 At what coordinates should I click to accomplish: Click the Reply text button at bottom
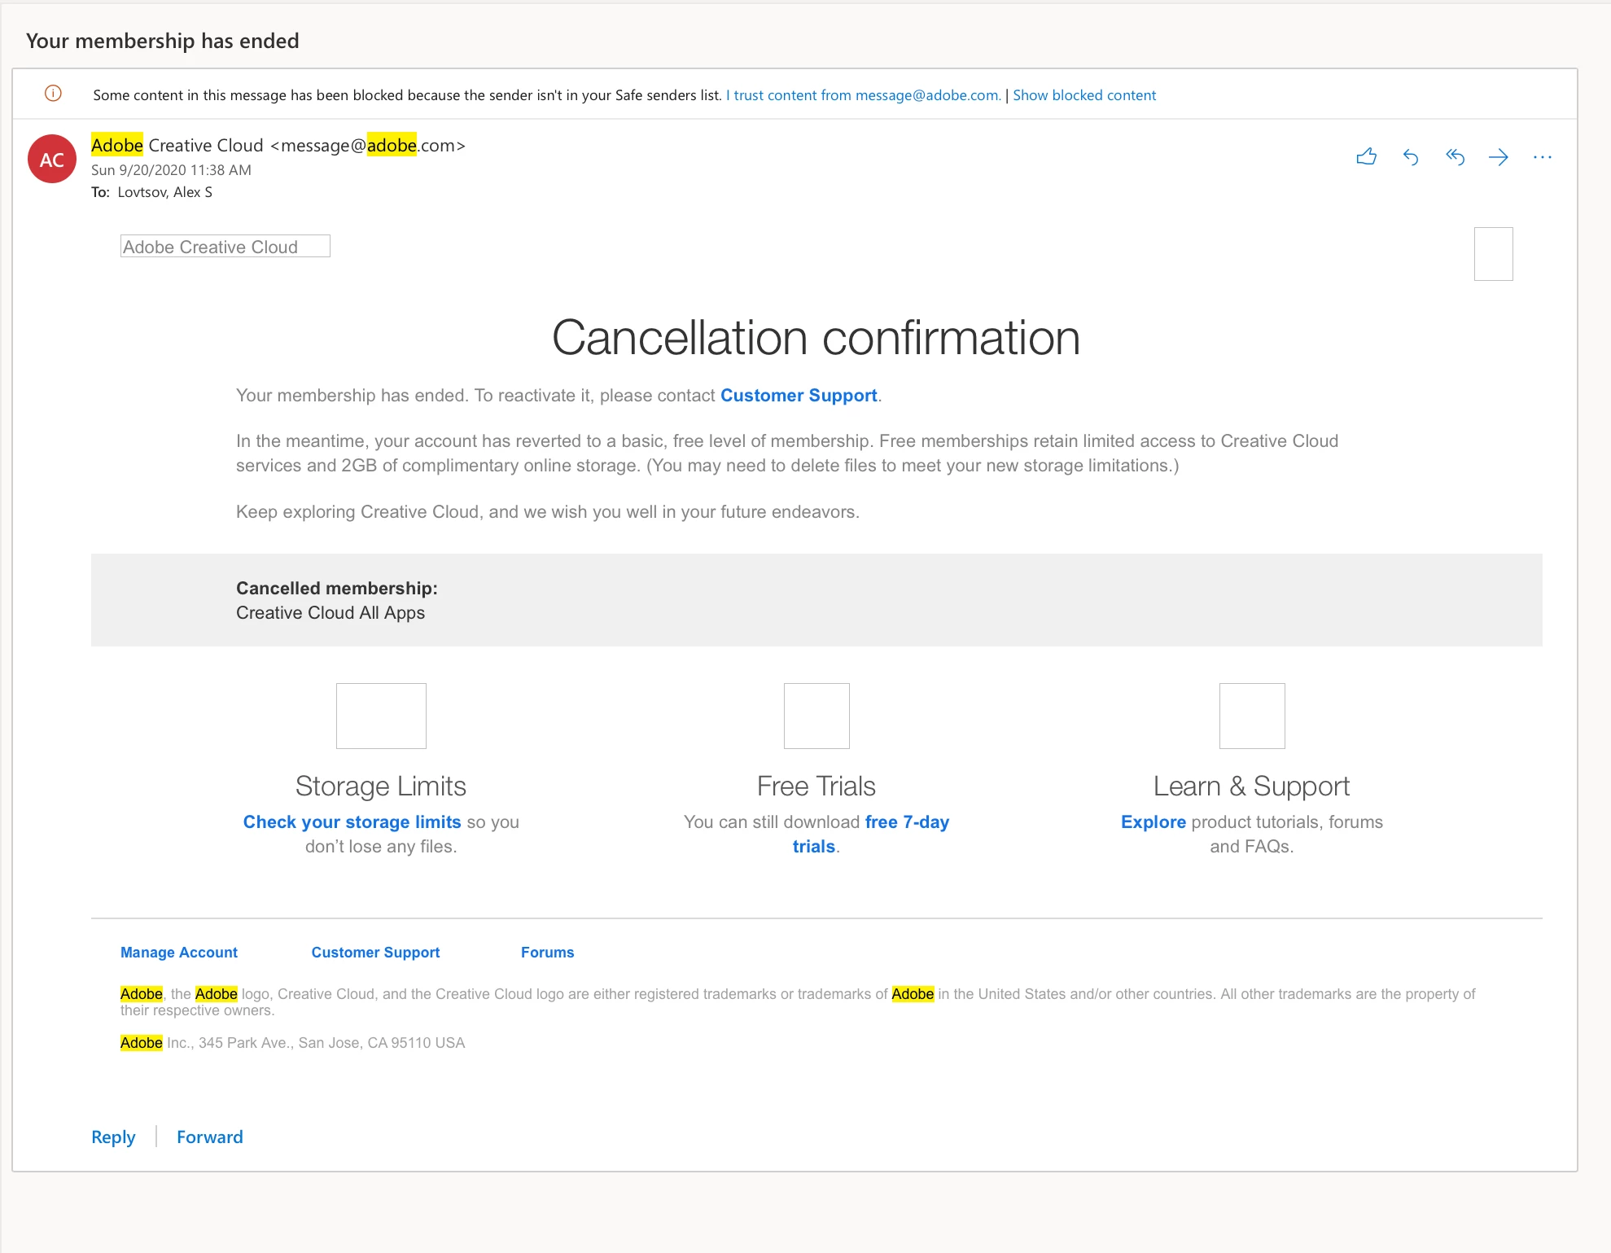[x=113, y=1137]
